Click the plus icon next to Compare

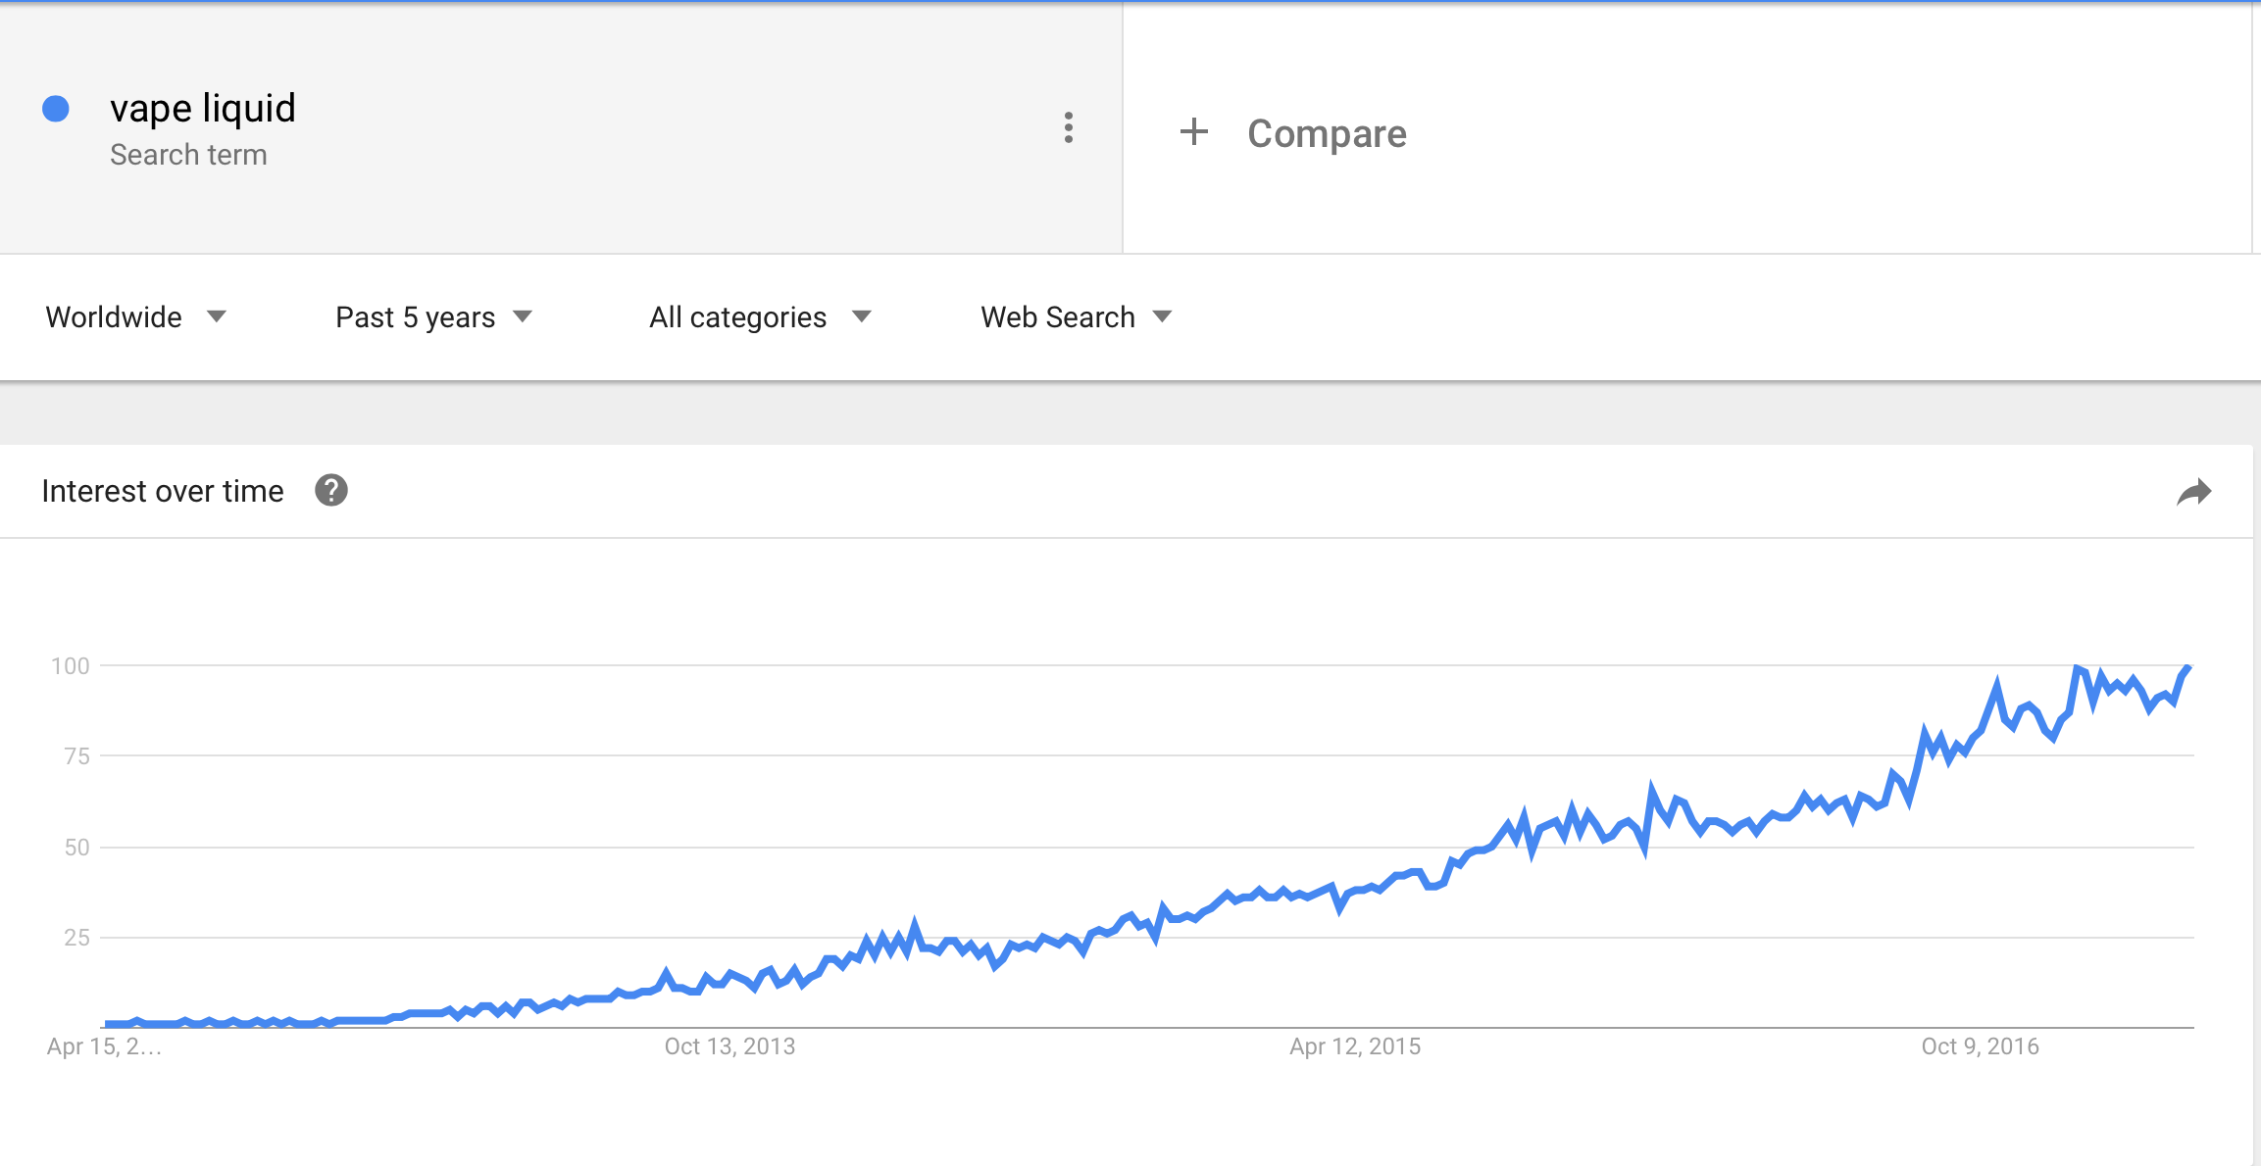(1193, 131)
